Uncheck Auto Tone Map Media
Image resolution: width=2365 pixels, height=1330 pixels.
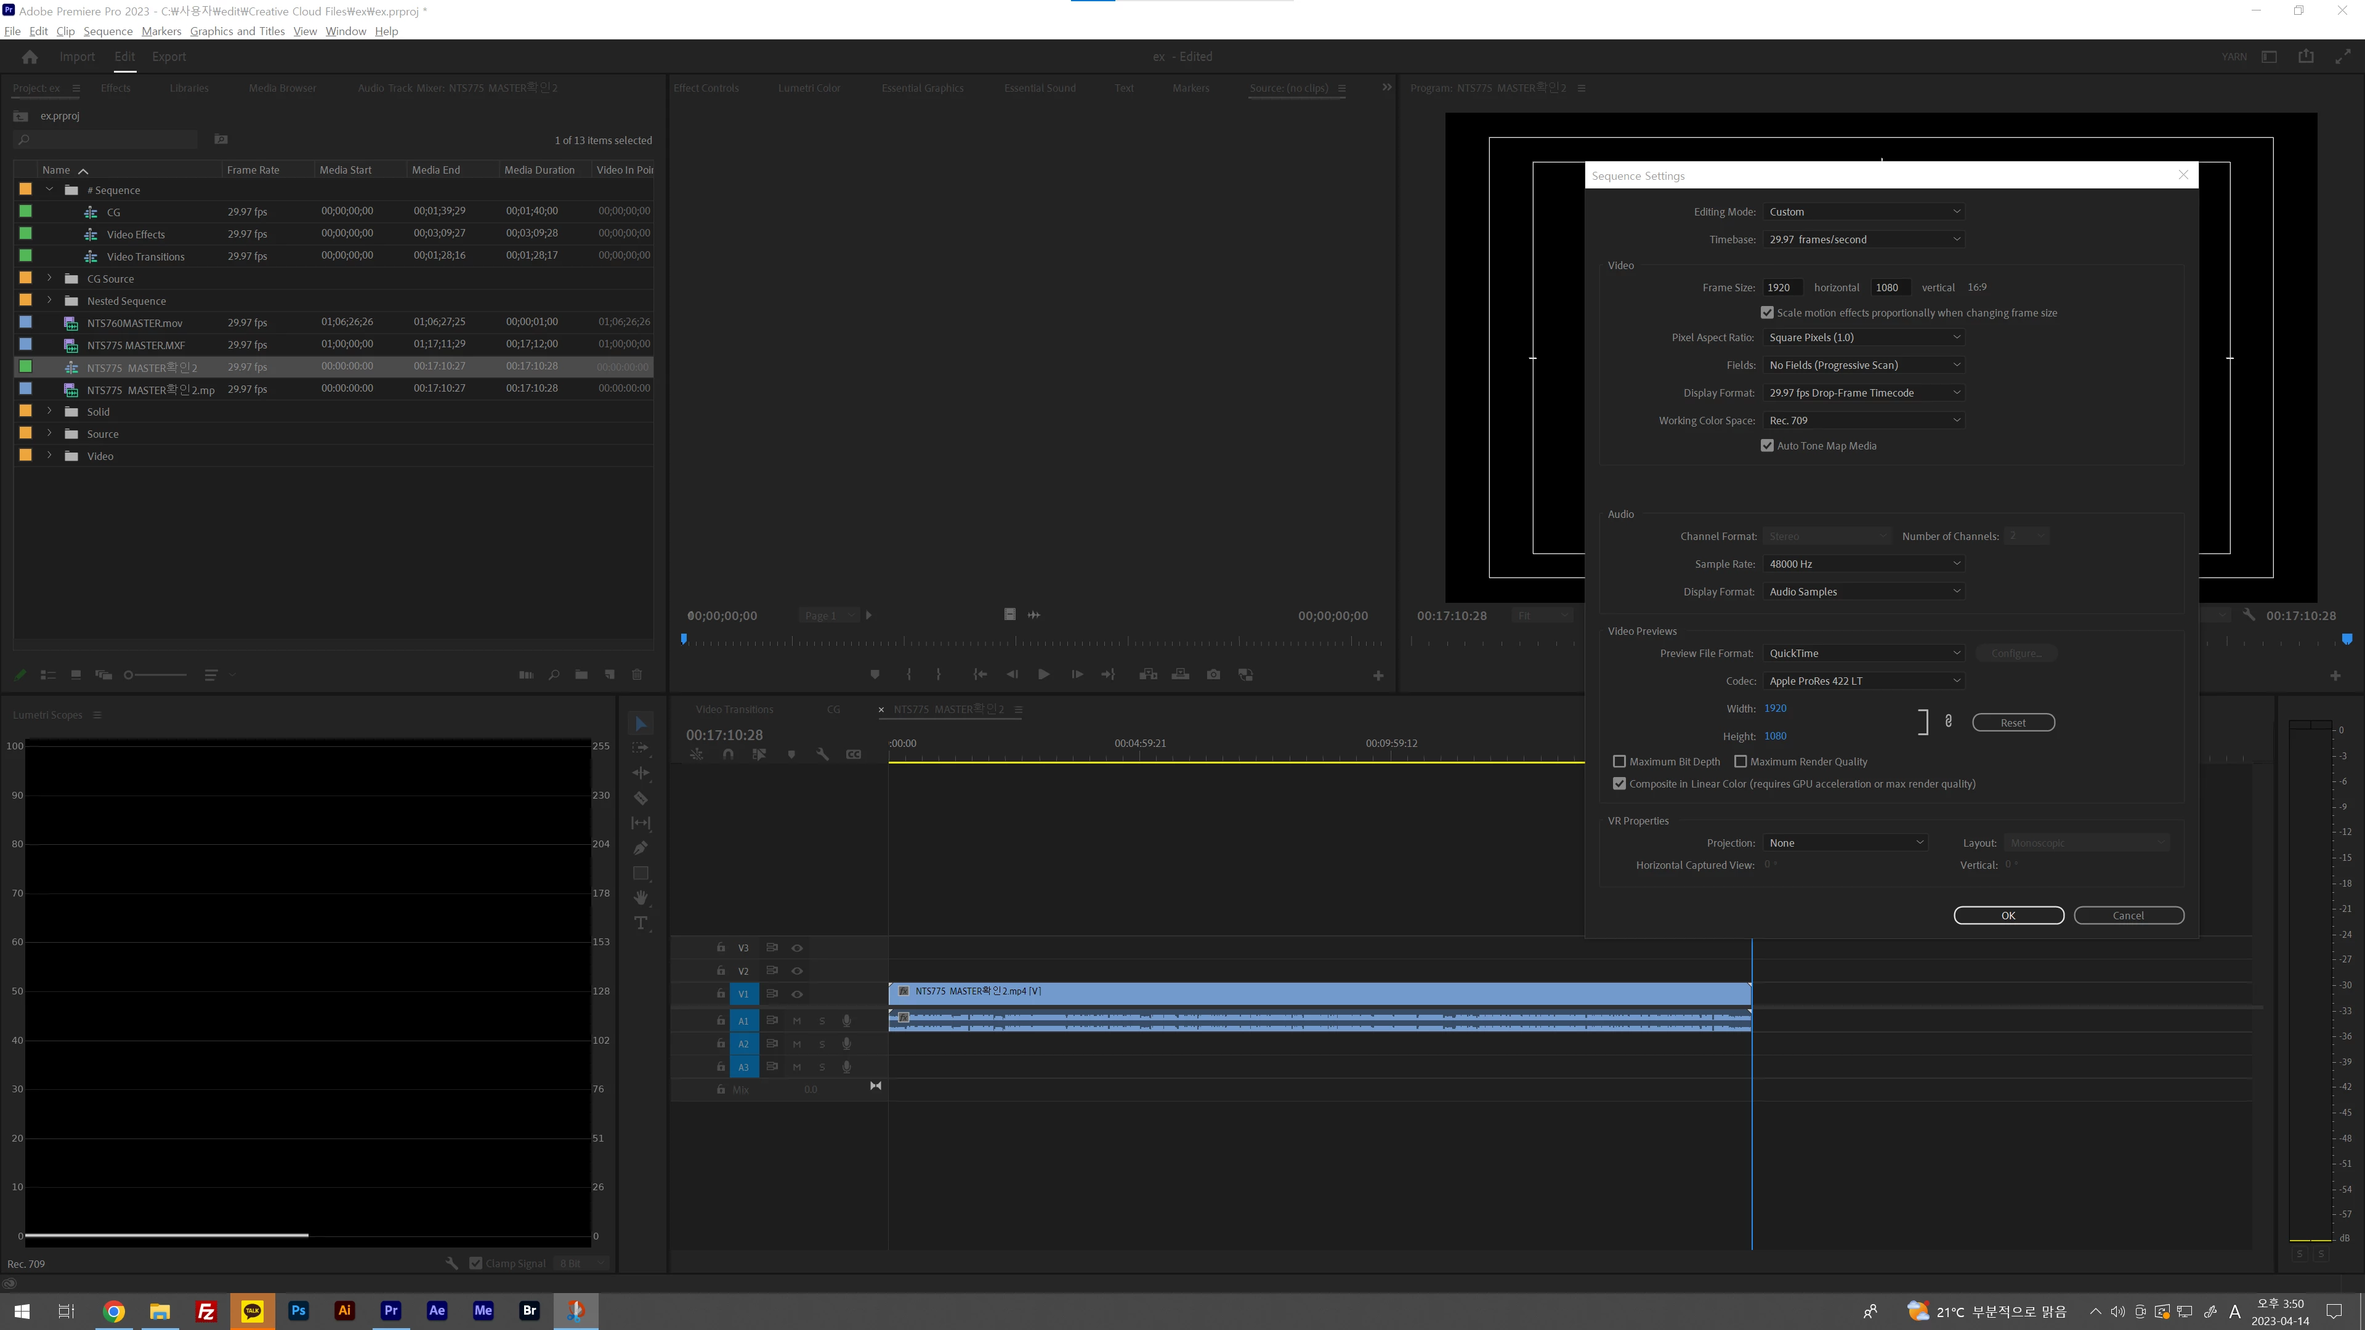point(1768,446)
